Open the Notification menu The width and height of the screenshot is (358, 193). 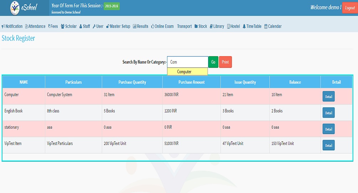click(12, 26)
